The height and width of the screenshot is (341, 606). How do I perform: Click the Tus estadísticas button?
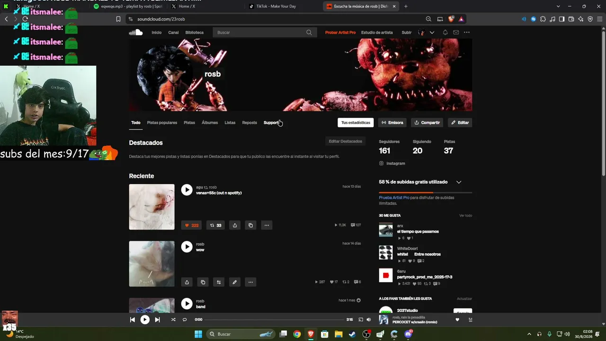click(356, 123)
